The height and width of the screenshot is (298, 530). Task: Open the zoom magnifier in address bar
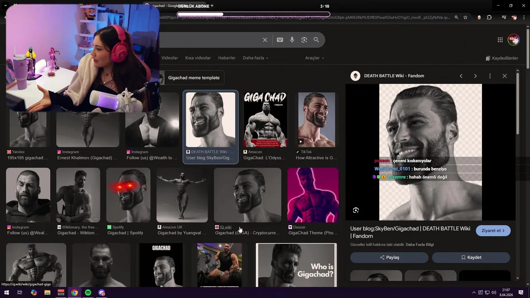pos(456,17)
